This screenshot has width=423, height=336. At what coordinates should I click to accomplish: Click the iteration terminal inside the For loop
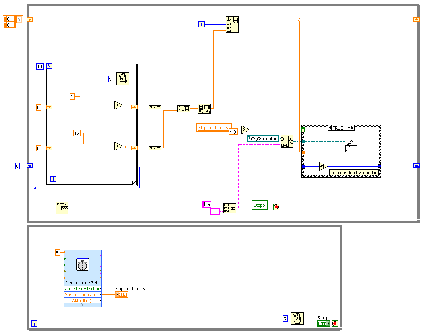[x=53, y=179]
